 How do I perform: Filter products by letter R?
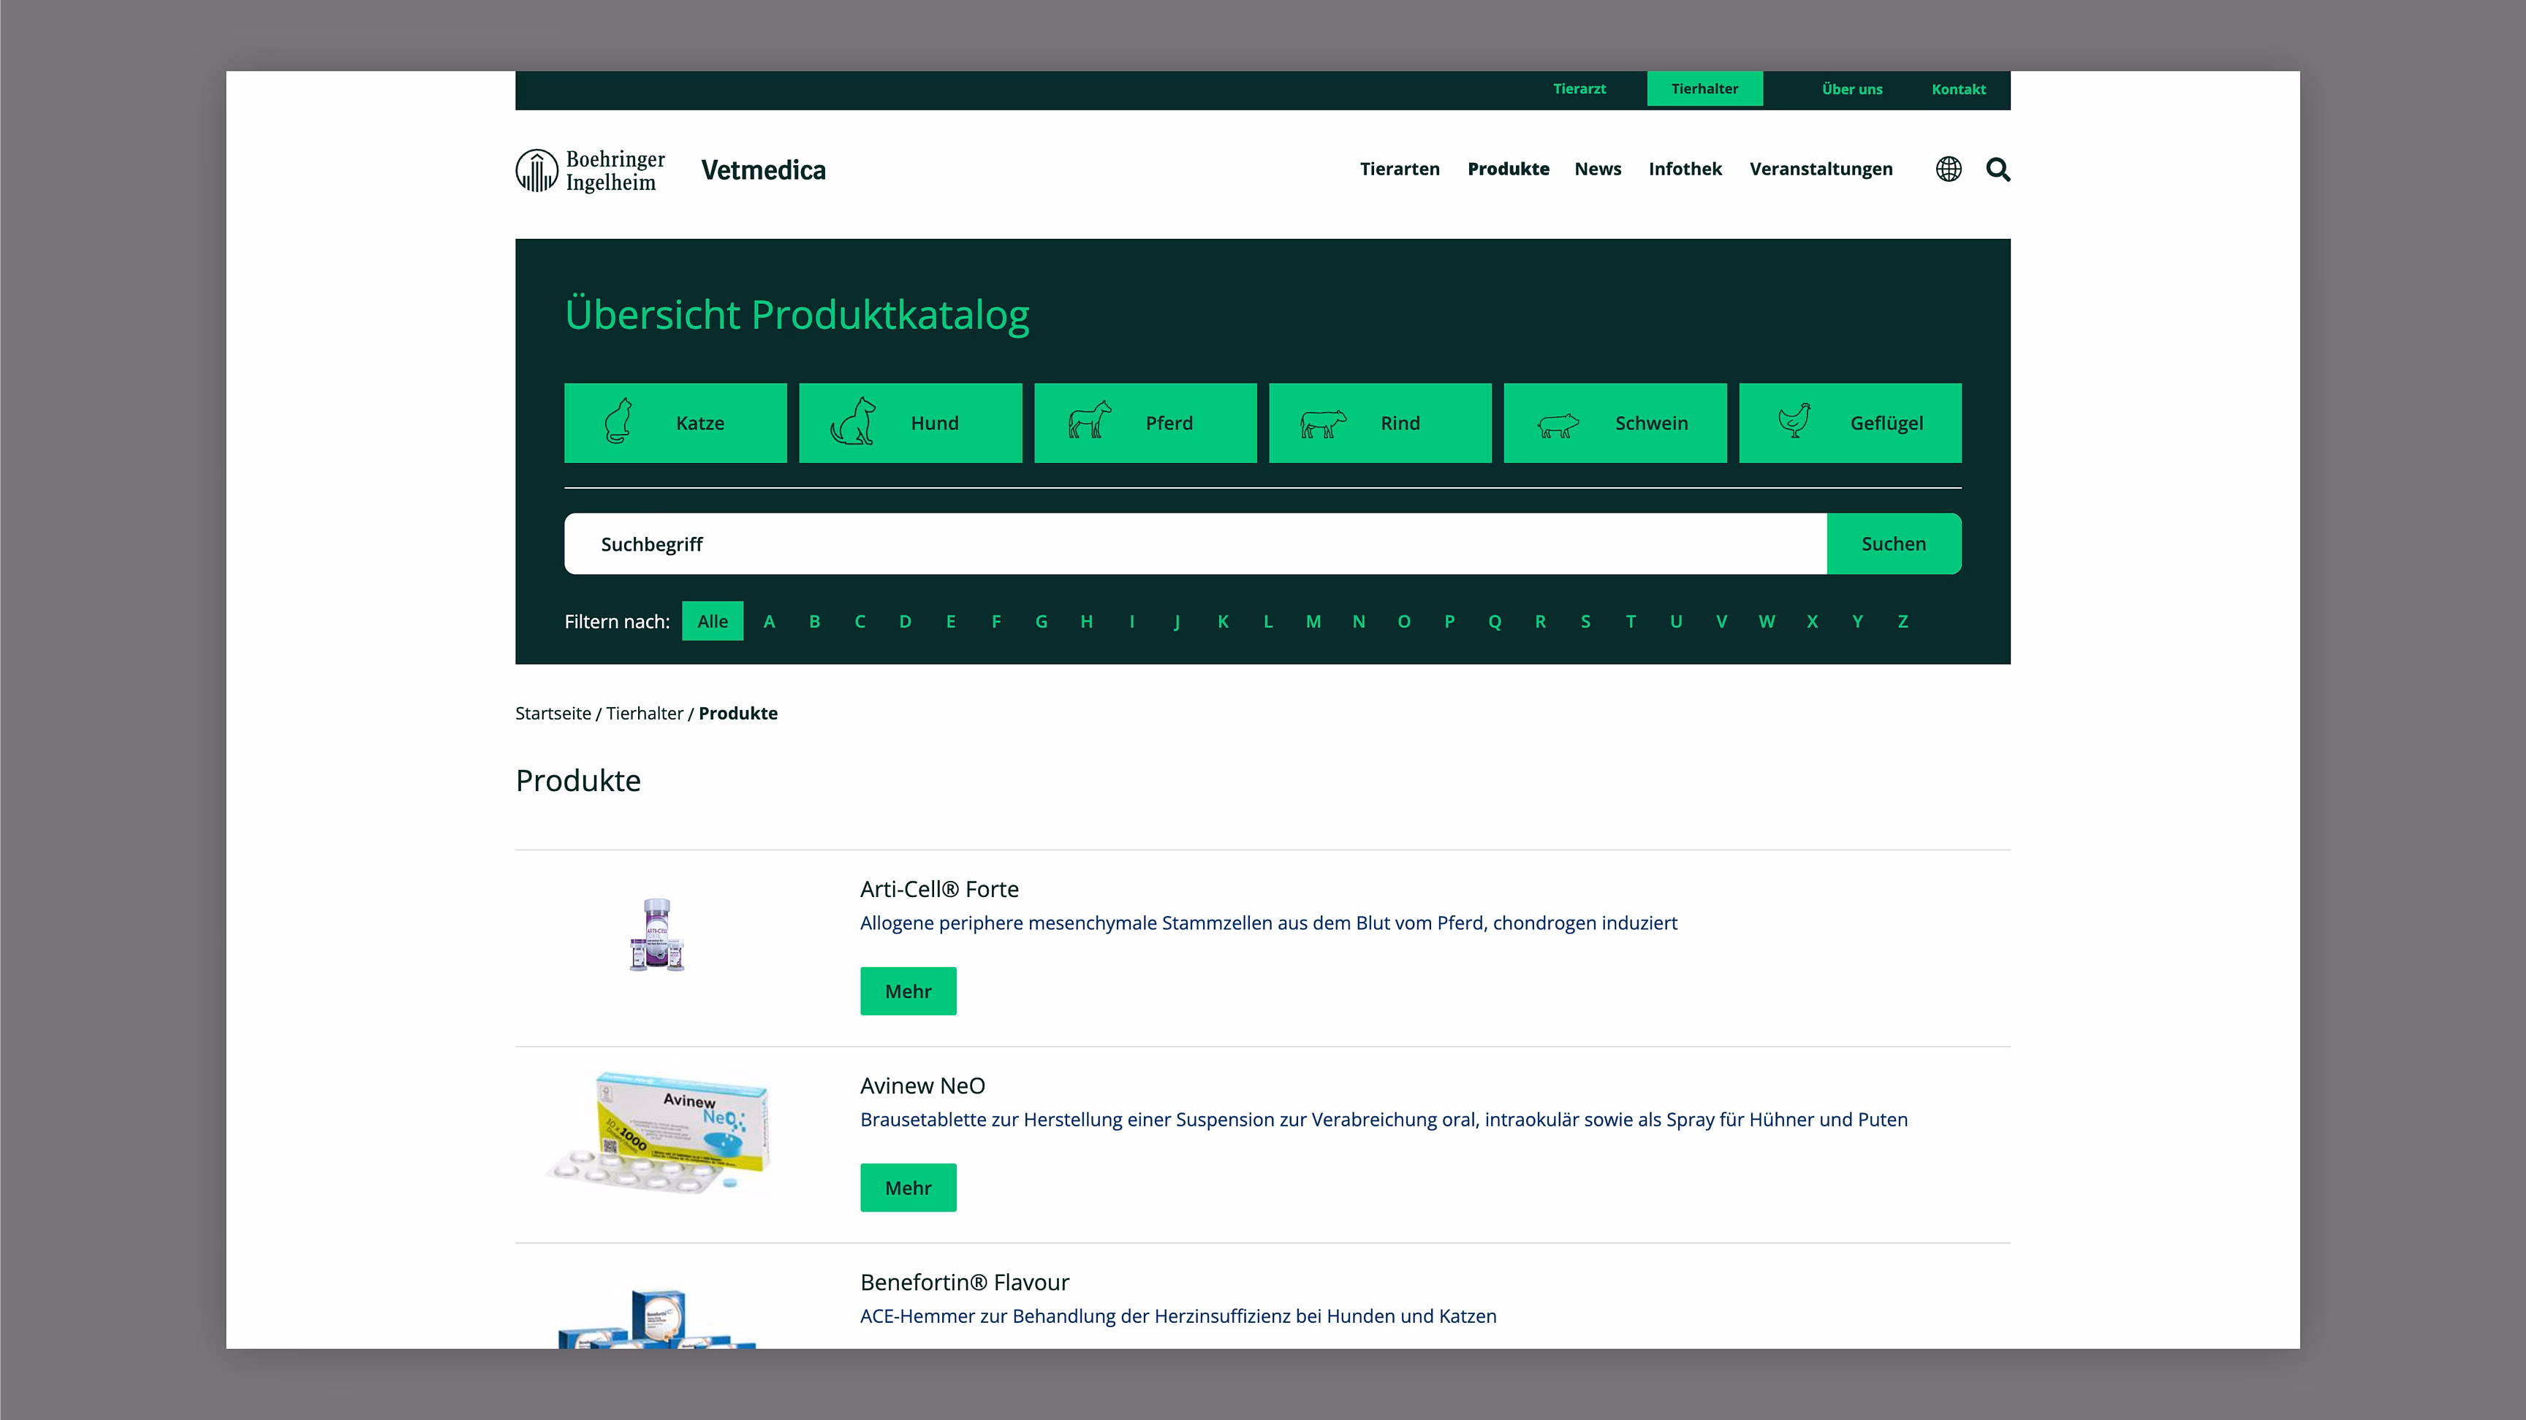pyautogui.click(x=1539, y=622)
